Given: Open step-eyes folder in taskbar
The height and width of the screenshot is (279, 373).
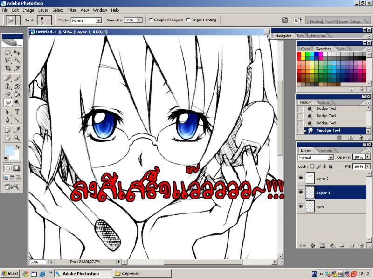Looking at the screenshot, I should click(142, 273).
